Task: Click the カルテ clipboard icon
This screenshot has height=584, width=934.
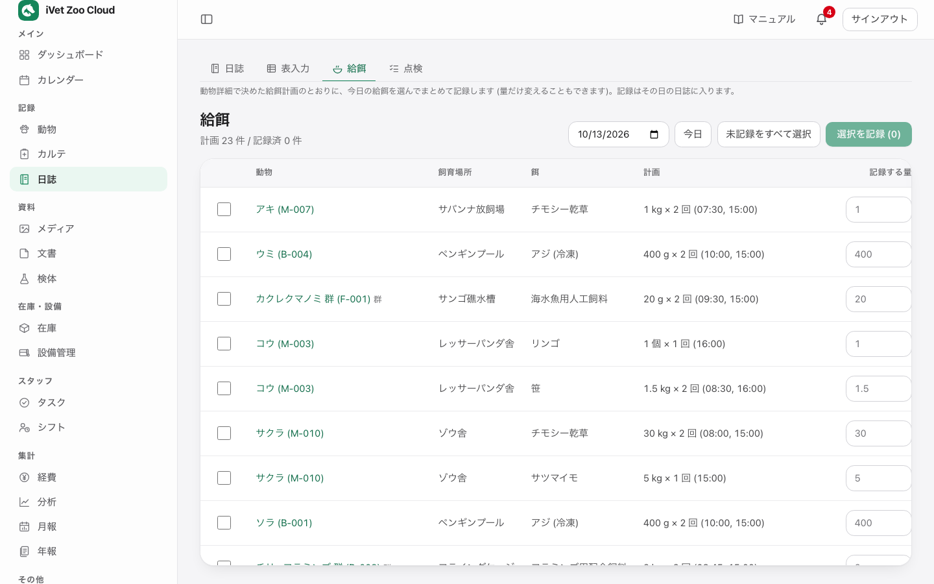Action: [x=25, y=154]
